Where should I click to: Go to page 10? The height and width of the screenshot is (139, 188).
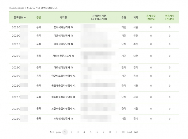[123, 132]
